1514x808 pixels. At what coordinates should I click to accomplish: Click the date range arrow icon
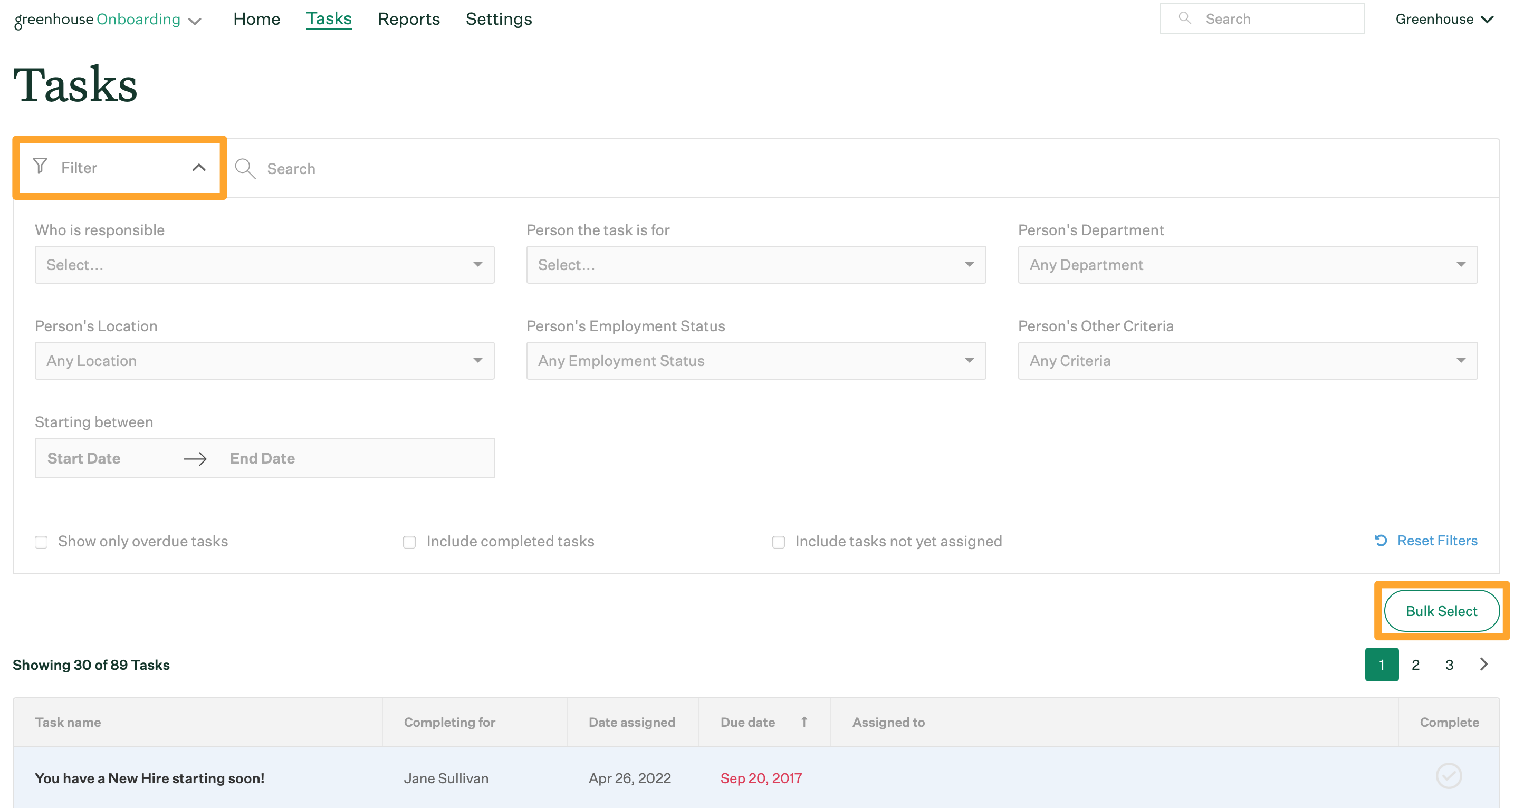[x=195, y=458]
